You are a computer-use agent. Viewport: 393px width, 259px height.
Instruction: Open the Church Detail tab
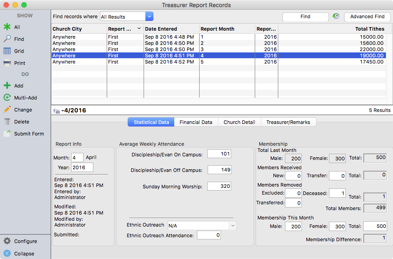click(x=239, y=122)
